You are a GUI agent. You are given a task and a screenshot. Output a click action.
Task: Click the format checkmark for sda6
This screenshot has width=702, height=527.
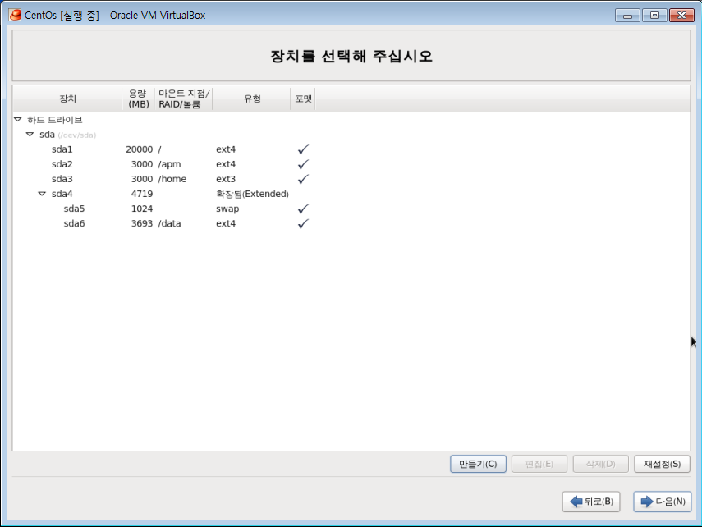click(x=303, y=223)
